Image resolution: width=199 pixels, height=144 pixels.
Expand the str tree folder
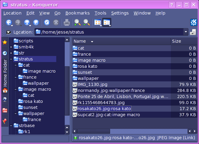click(x=11, y=53)
